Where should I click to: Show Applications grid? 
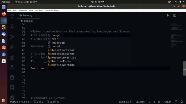point(4,101)
